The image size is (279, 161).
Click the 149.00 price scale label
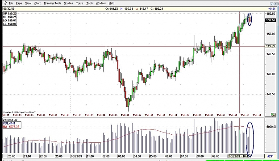point(271,74)
